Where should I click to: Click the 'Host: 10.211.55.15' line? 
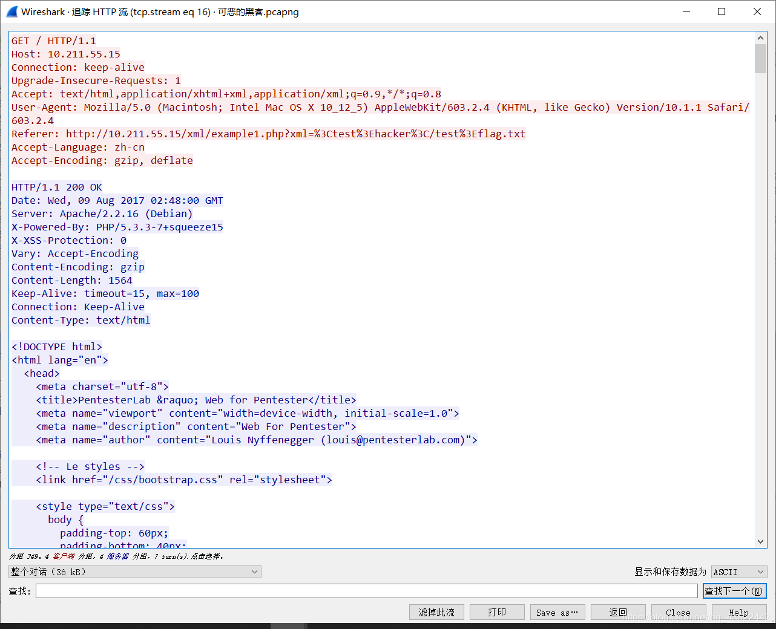pos(66,54)
